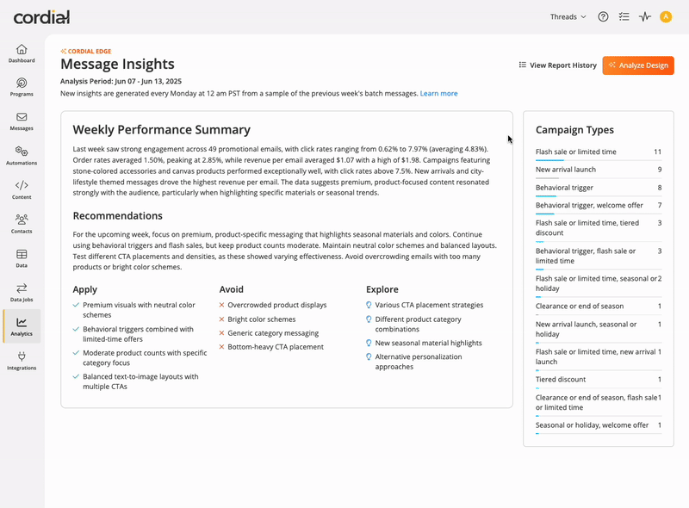This screenshot has width=689, height=508.
Task: Open the Integrations plug icon
Action: (x=22, y=356)
